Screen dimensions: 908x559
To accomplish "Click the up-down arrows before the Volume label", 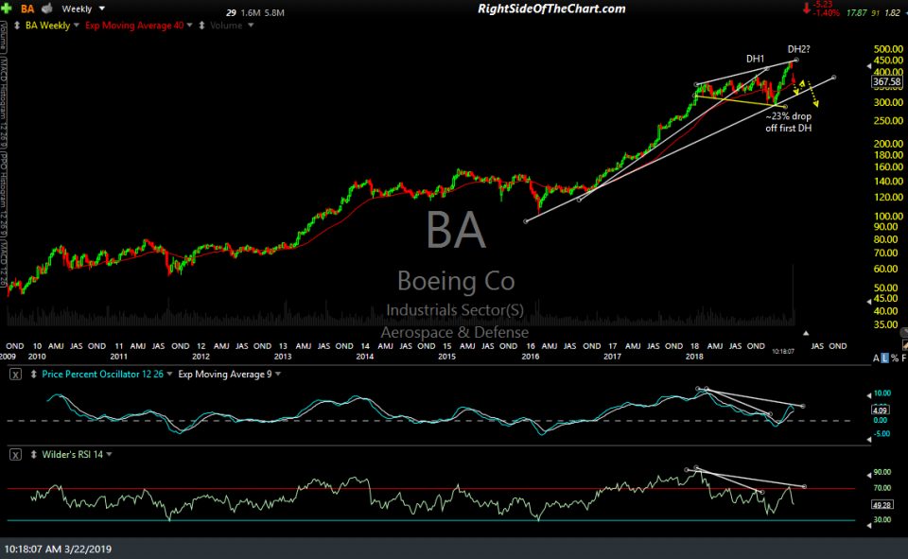I will tap(201, 25).
